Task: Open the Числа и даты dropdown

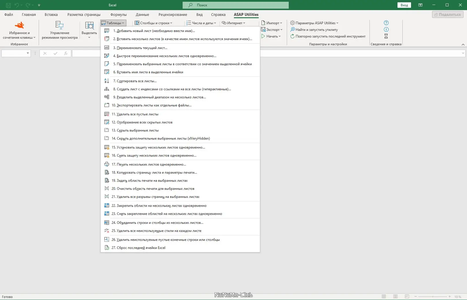Action: [x=201, y=23]
